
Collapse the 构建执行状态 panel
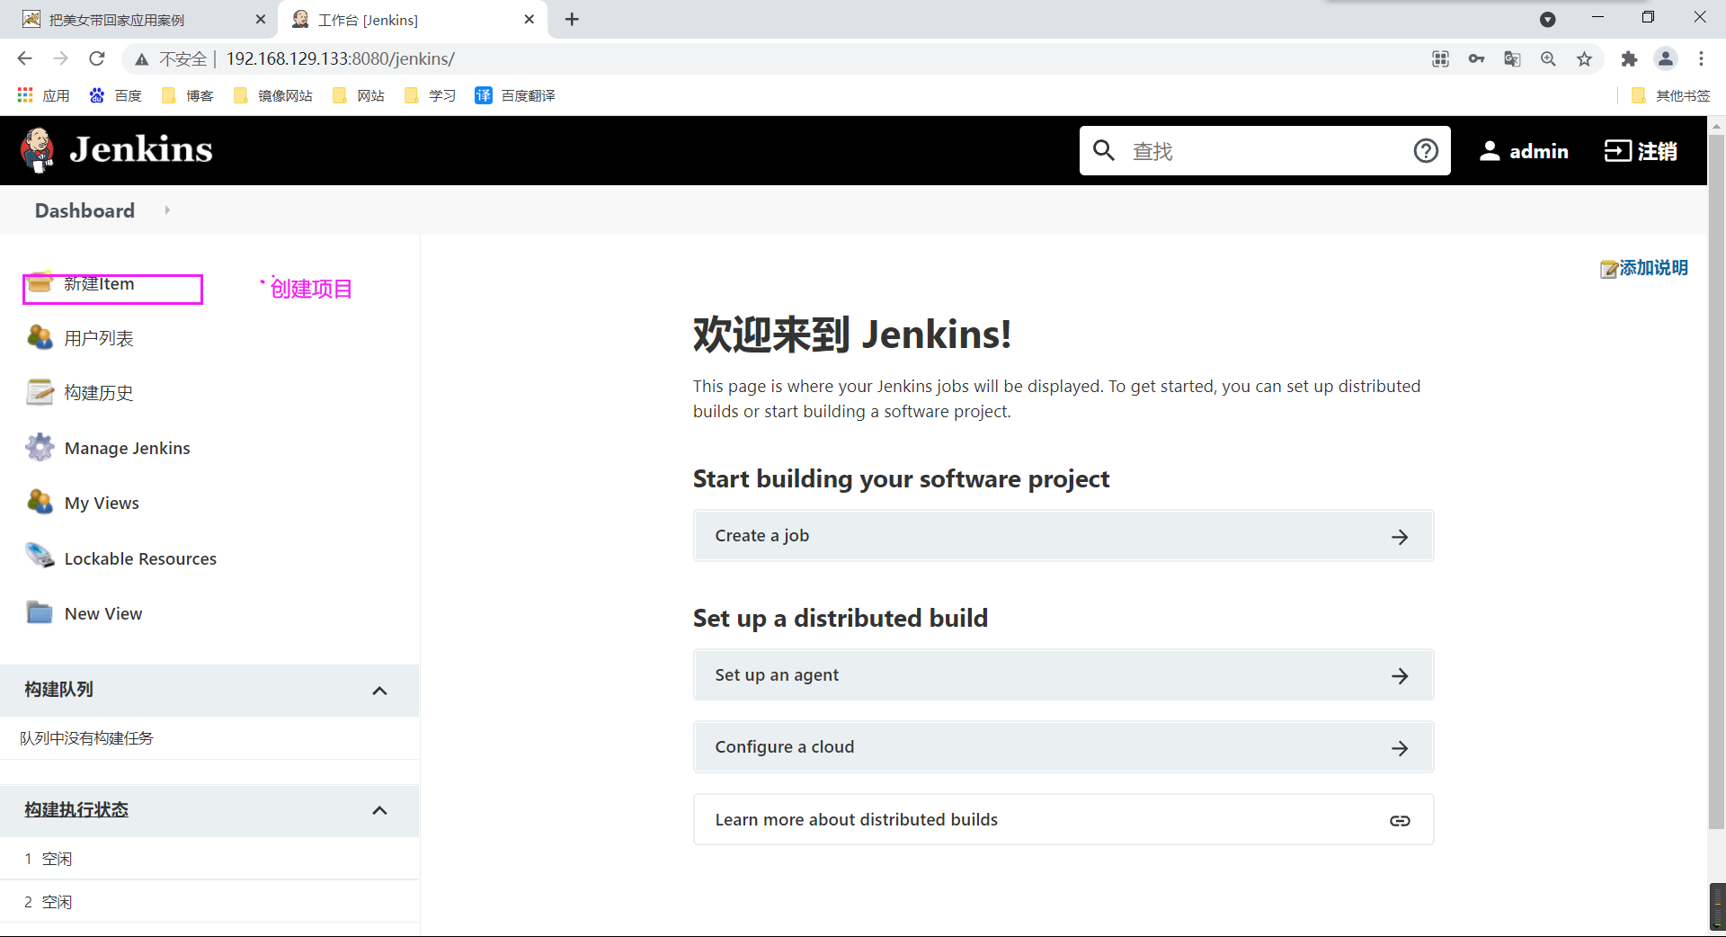click(379, 811)
